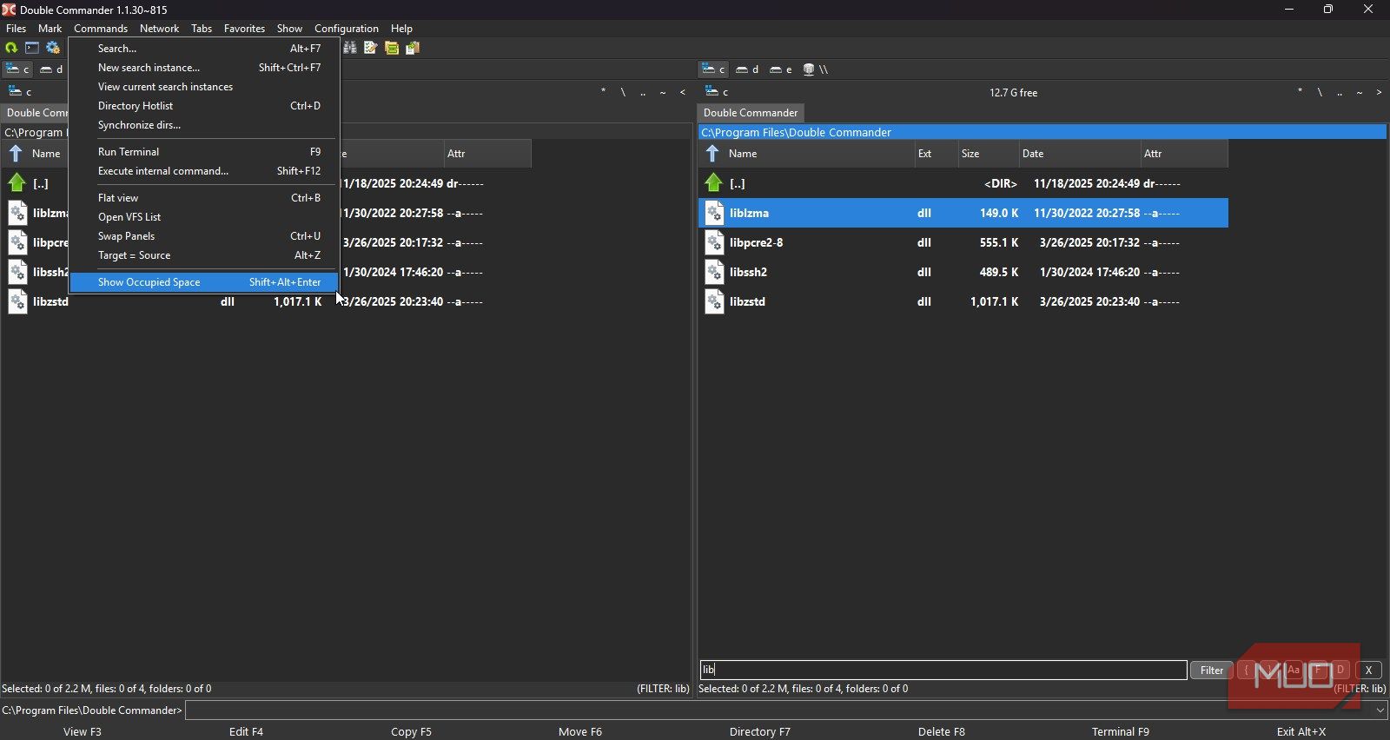This screenshot has width=1390, height=740.
Task: Open the Configuration menu
Action: (347, 29)
